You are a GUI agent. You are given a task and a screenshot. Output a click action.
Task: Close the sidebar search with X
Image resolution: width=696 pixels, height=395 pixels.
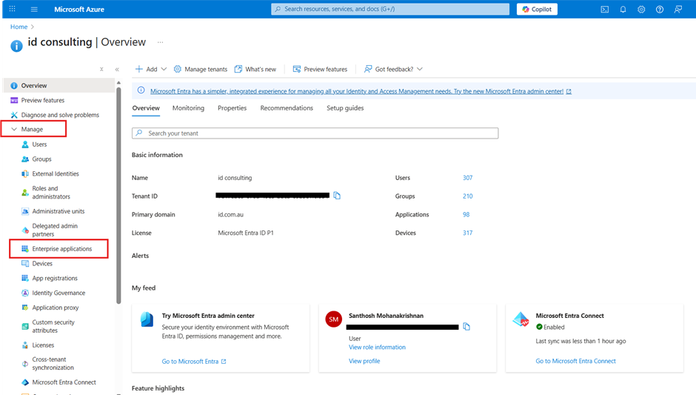click(x=101, y=70)
